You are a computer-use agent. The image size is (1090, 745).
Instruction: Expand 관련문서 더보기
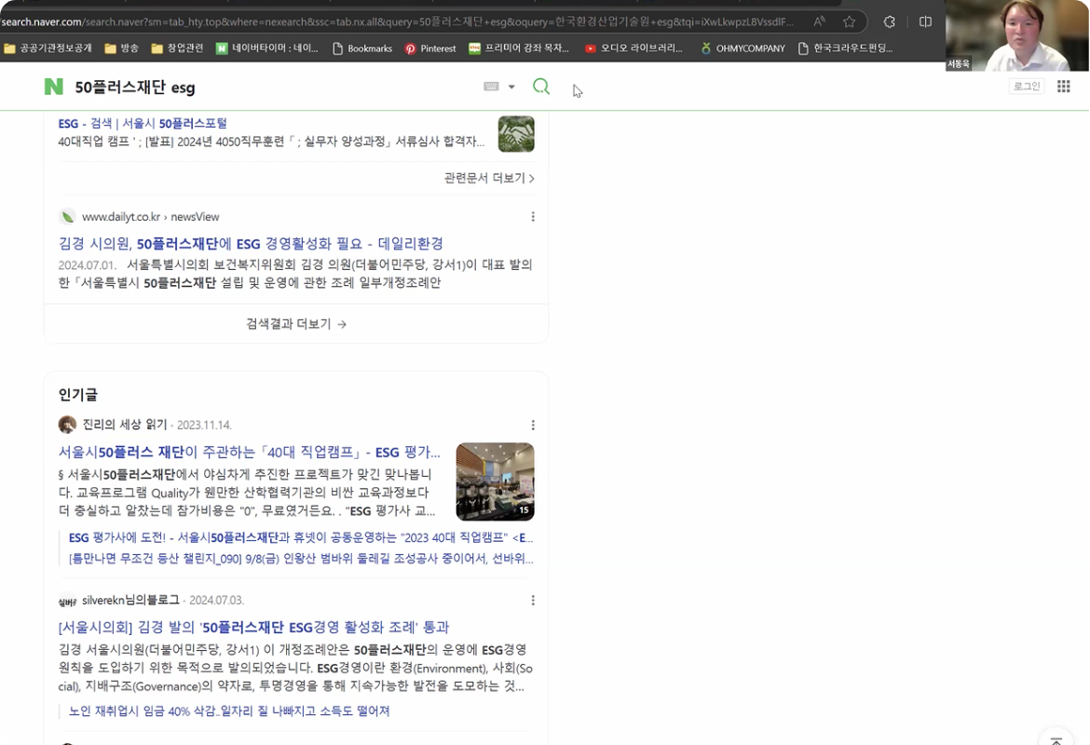click(x=489, y=178)
